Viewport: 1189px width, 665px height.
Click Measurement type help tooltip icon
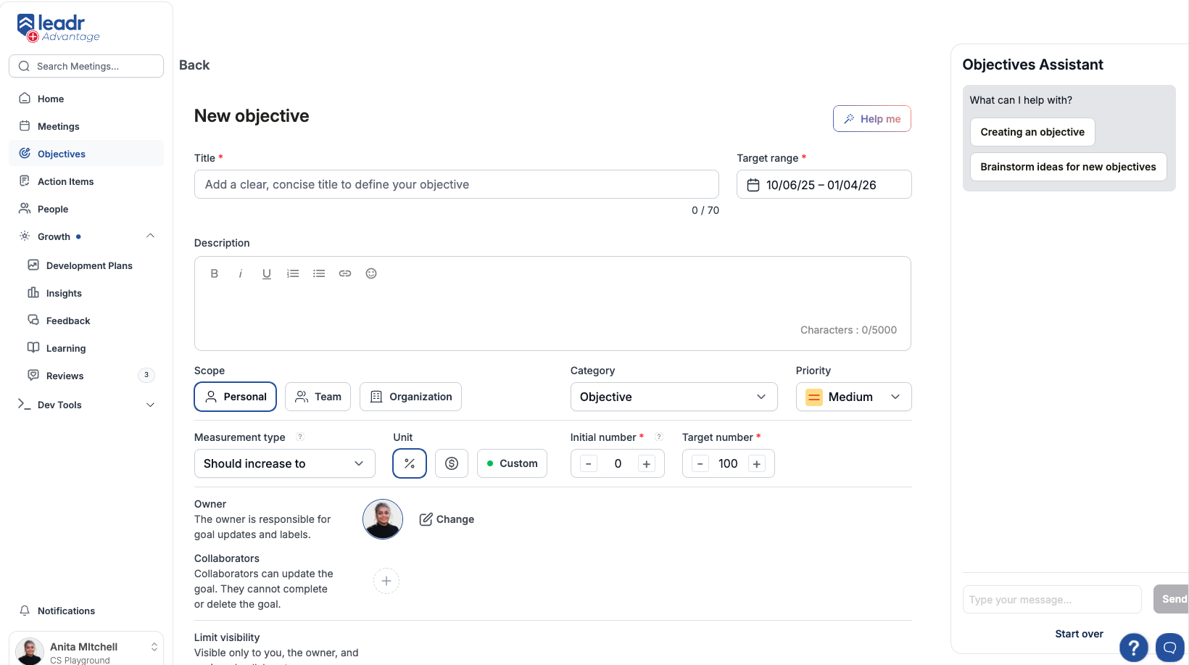[x=300, y=437]
